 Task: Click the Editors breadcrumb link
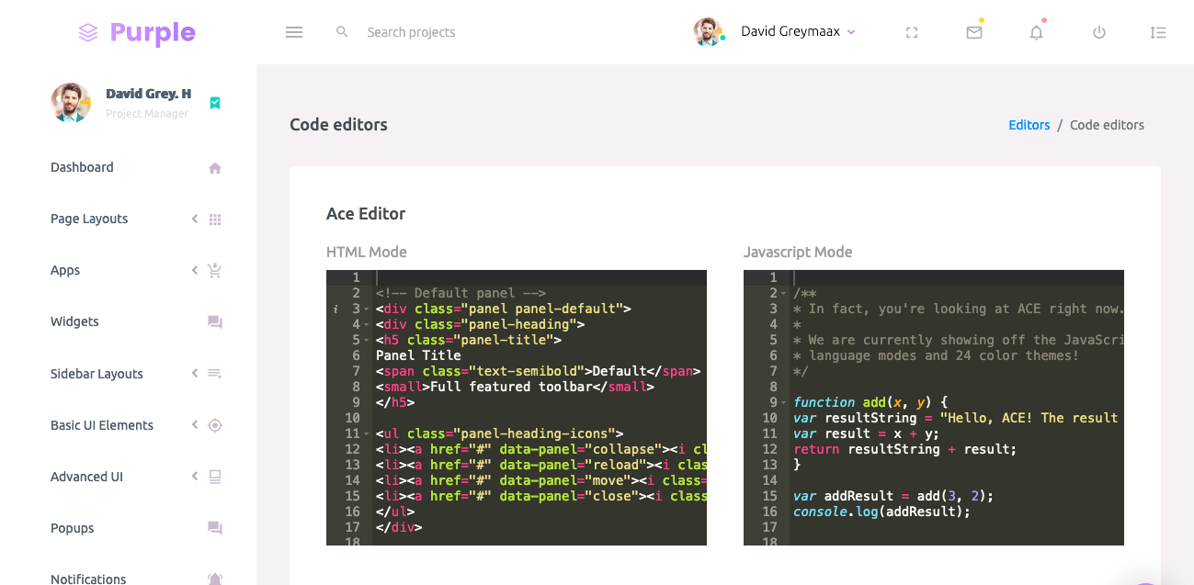[x=1029, y=125]
